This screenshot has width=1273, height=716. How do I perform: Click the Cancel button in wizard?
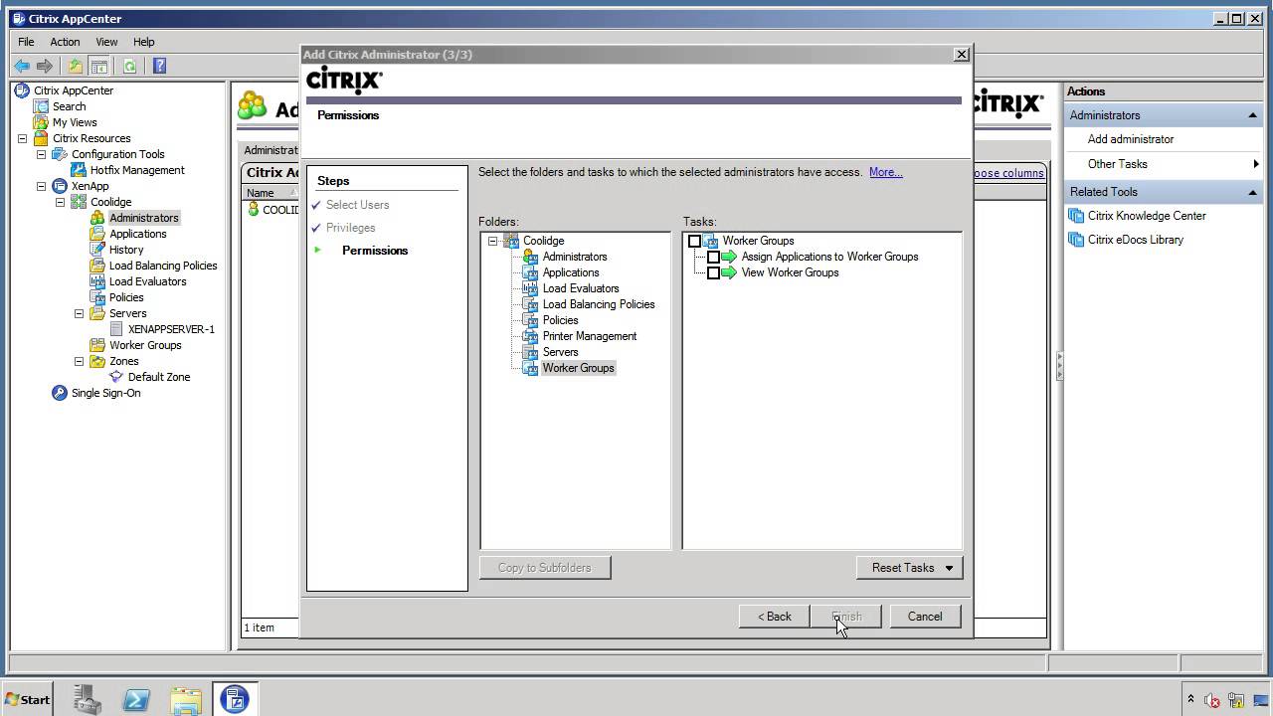coord(925,617)
